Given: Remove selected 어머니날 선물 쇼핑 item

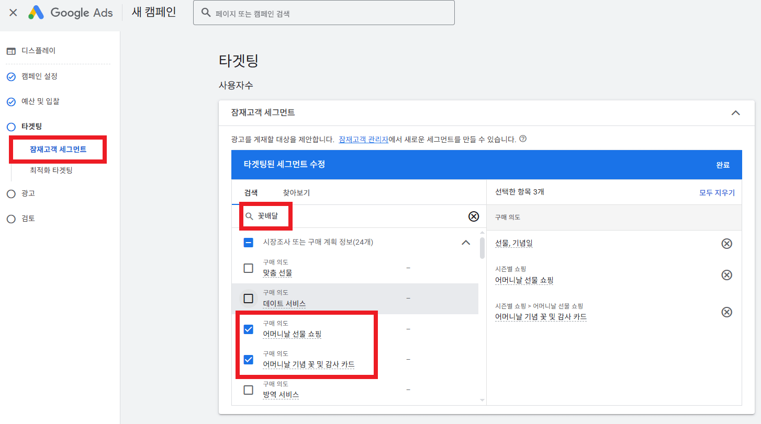Looking at the screenshot, I should pyautogui.click(x=726, y=275).
